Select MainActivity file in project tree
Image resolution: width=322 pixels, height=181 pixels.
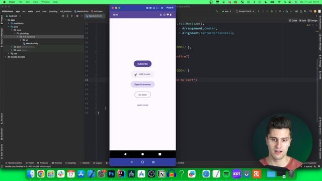[30, 44]
